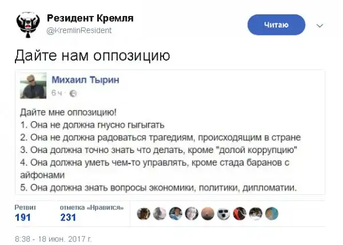The height and width of the screenshot is (245, 343).
Task: Expand the tweet options chevron
Action: [320, 26]
